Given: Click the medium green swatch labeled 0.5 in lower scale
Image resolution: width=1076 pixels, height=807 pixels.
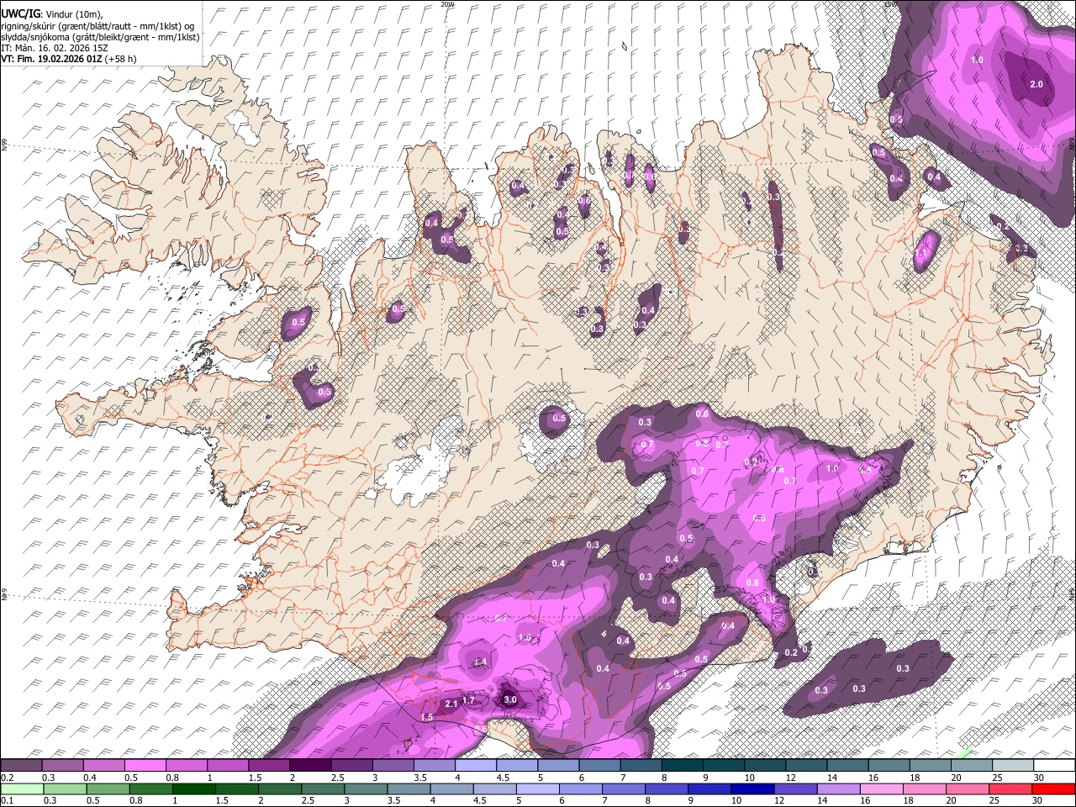Looking at the screenshot, I should [108, 789].
